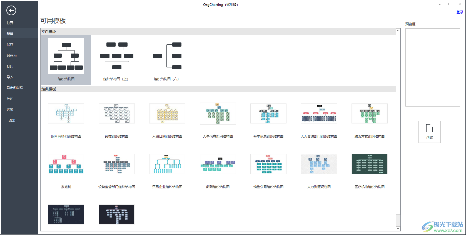Choose the 薪酬组织结构图 template thumbnail
This screenshot has height=235, width=466.
[218, 164]
